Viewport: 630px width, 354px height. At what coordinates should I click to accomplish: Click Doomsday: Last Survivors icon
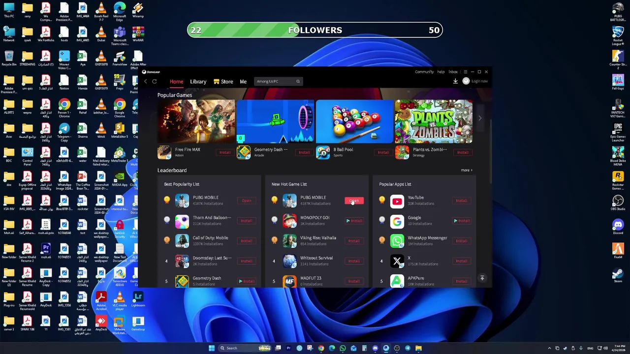(182, 261)
